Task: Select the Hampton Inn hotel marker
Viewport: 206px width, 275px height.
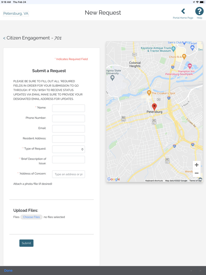Action: [190, 66]
